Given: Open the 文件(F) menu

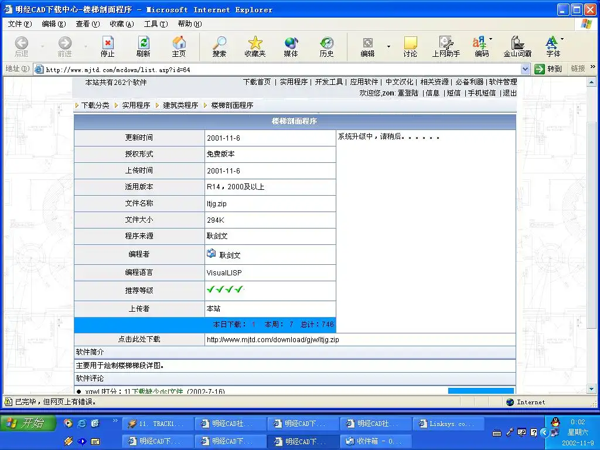Looking at the screenshot, I should pos(19,24).
